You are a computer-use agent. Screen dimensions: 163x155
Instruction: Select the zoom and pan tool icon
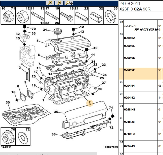click(x=69, y=3)
